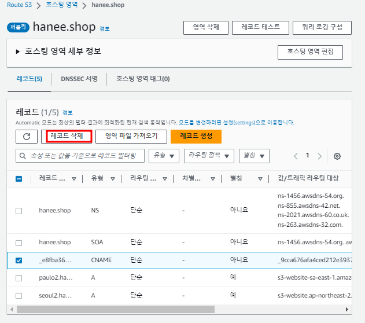The height and width of the screenshot is (323, 365).
Task: Click ns-855.awsdns-42.net. value
Action: click(309, 206)
